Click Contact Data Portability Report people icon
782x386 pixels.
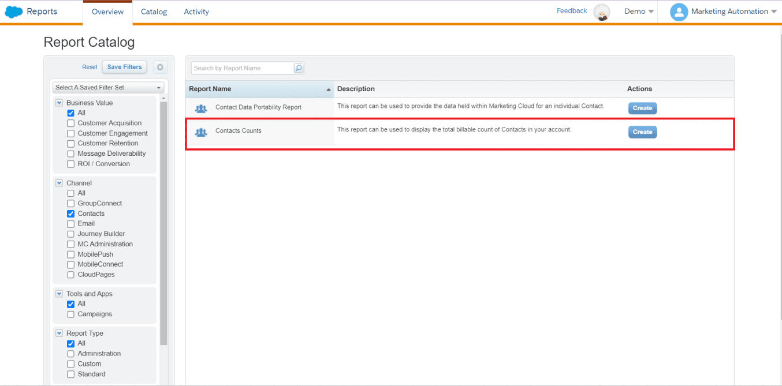pos(201,108)
